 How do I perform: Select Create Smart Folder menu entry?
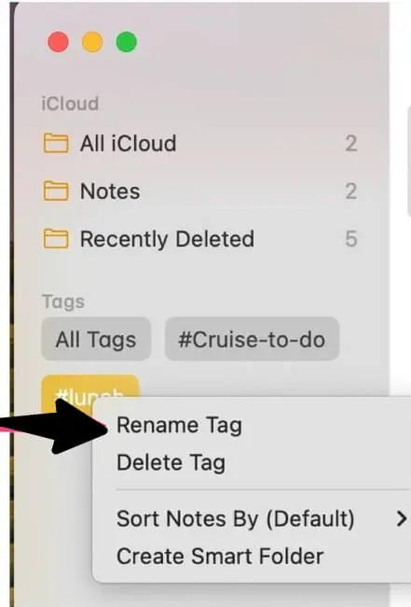(x=220, y=557)
